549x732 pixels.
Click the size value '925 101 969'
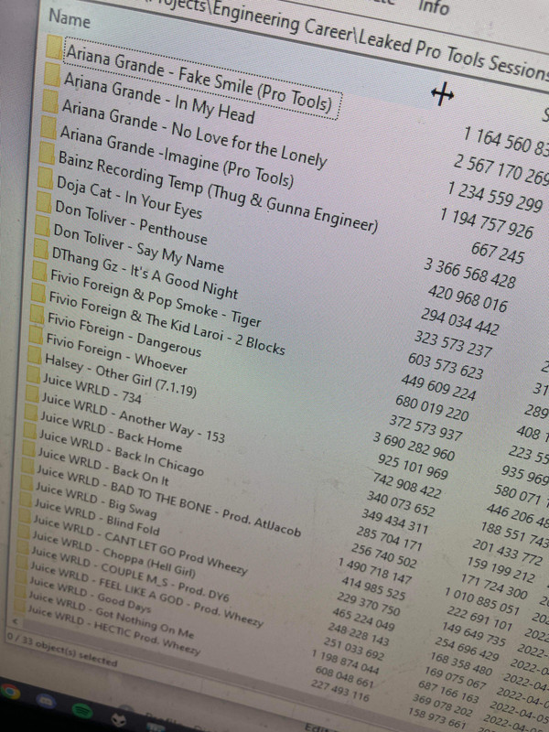414,467
